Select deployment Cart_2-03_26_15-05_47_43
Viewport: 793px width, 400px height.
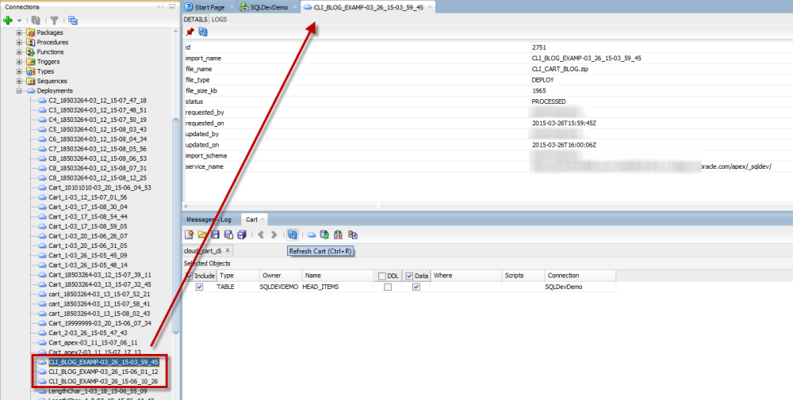[87, 333]
